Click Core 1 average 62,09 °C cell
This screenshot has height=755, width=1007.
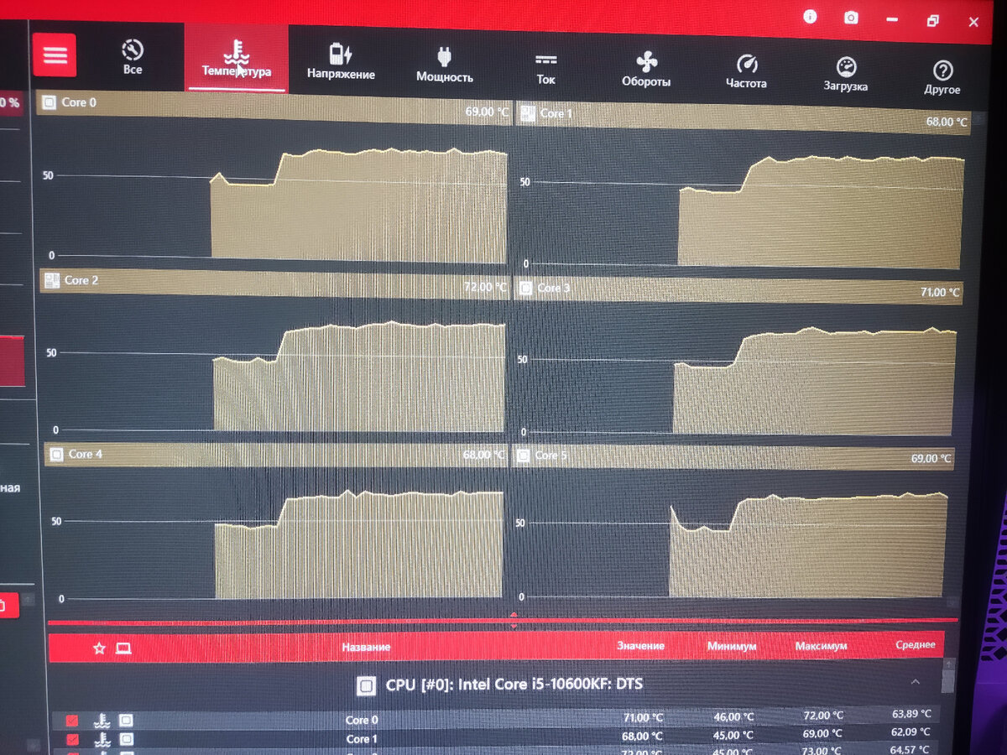pyautogui.click(x=911, y=732)
